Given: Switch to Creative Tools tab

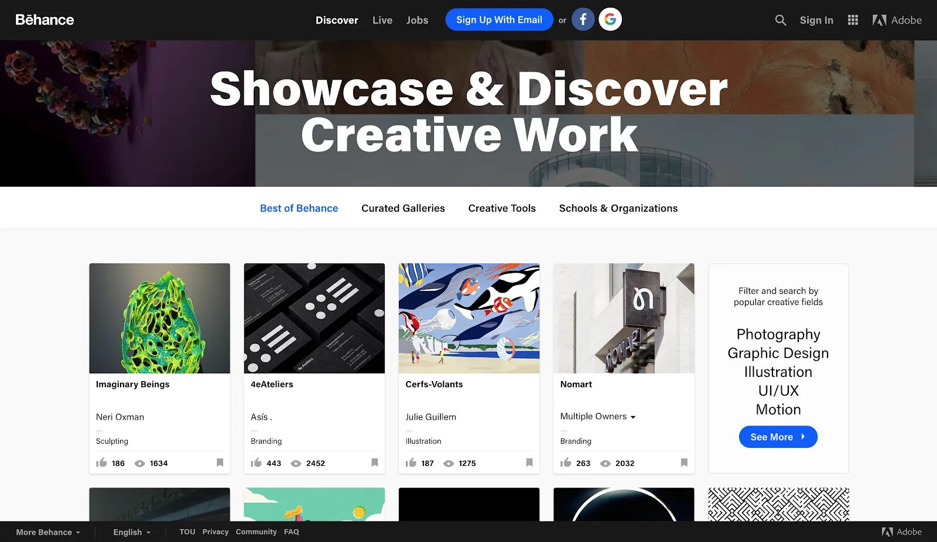Looking at the screenshot, I should coord(502,208).
